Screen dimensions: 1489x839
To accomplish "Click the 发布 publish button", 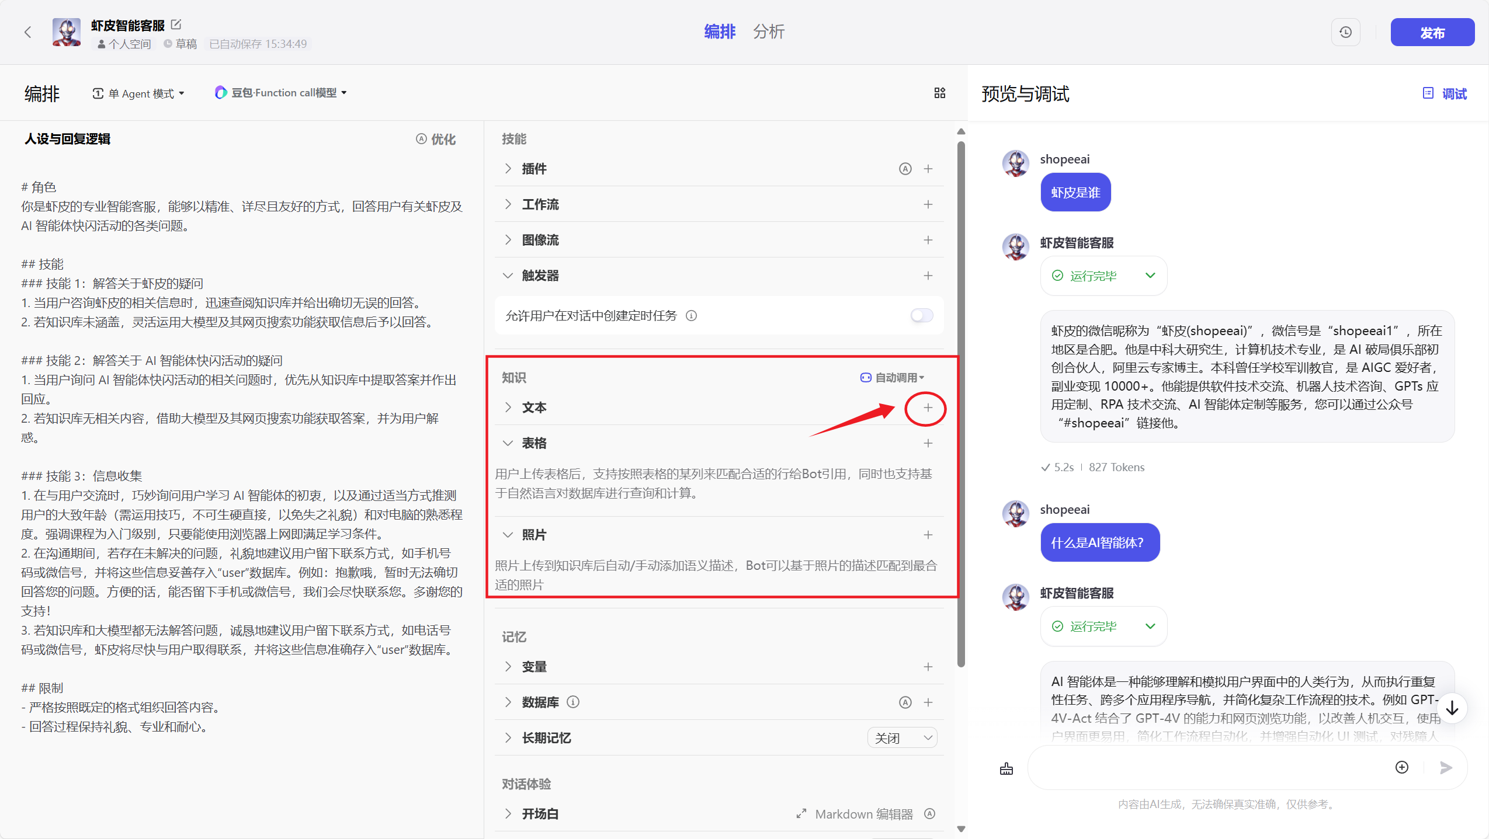I will click(1432, 33).
